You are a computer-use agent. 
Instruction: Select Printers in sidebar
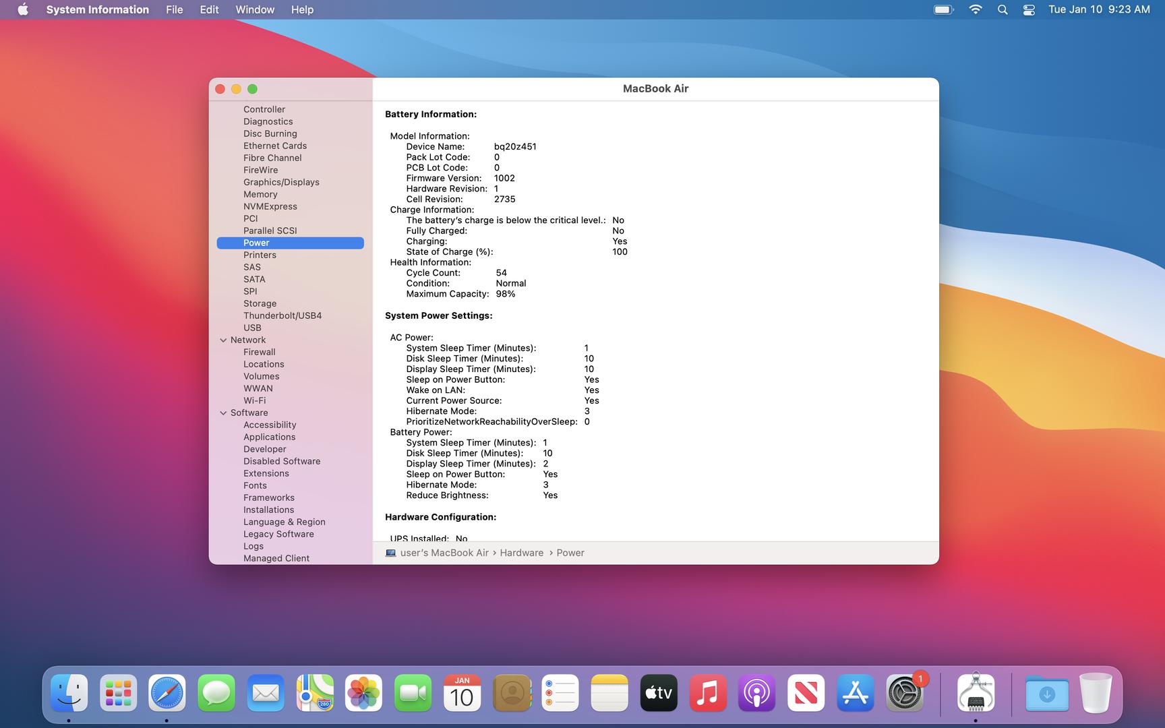[260, 255]
